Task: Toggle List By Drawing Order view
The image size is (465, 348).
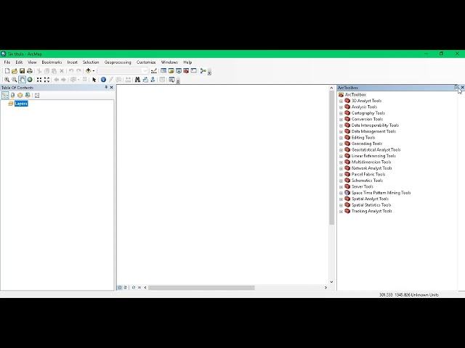Action: click(5, 95)
